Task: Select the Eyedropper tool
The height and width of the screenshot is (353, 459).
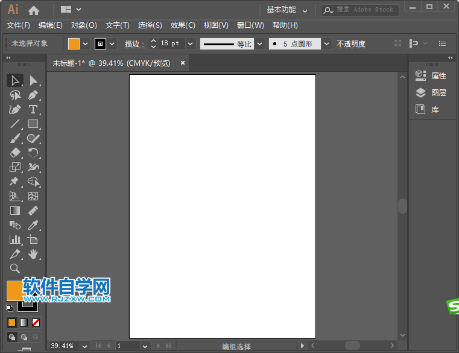Action: coord(33,225)
